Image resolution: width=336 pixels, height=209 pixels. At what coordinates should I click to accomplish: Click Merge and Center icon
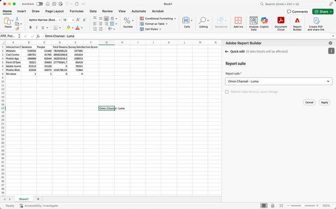(x=112, y=24)
